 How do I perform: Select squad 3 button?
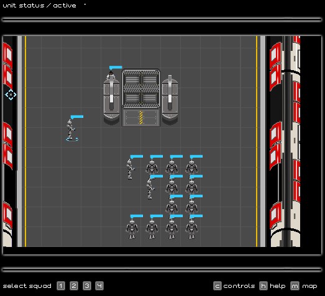[x=87, y=286]
